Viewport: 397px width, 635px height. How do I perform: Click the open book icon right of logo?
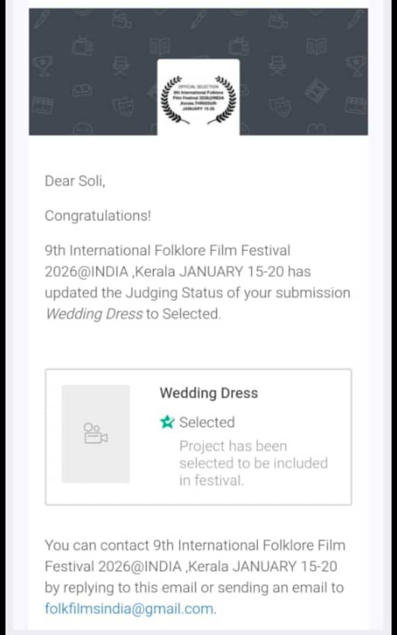tap(318, 46)
